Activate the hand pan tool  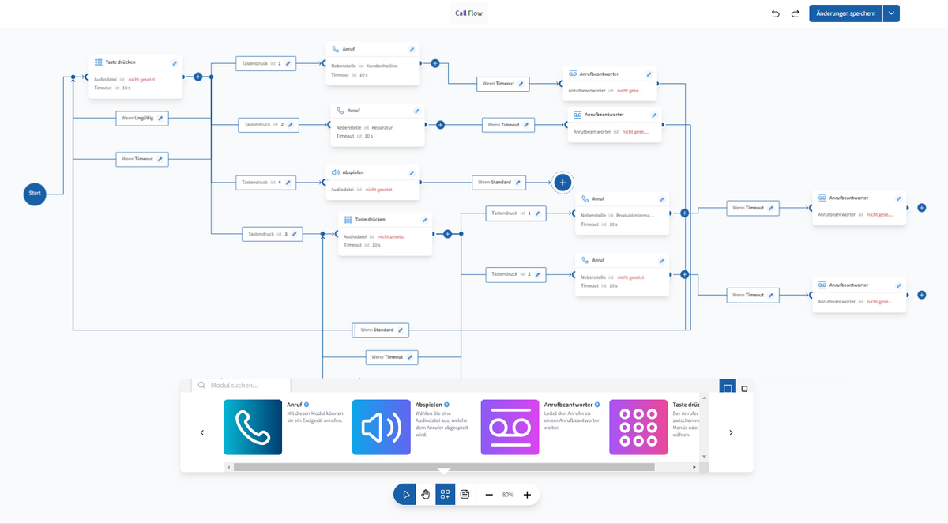(426, 495)
